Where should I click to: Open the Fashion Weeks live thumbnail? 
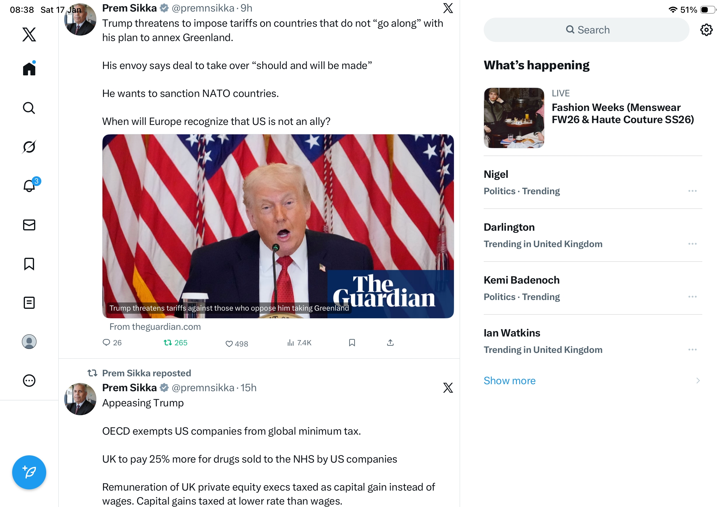514,118
